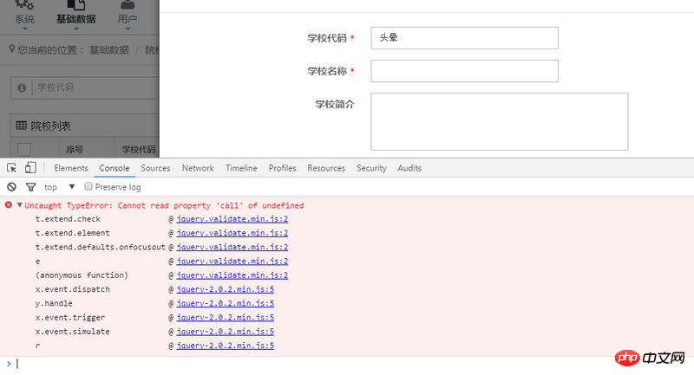The height and width of the screenshot is (375, 694).
Task: Click the location pin icon in breadcrumb
Action: click(12, 49)
